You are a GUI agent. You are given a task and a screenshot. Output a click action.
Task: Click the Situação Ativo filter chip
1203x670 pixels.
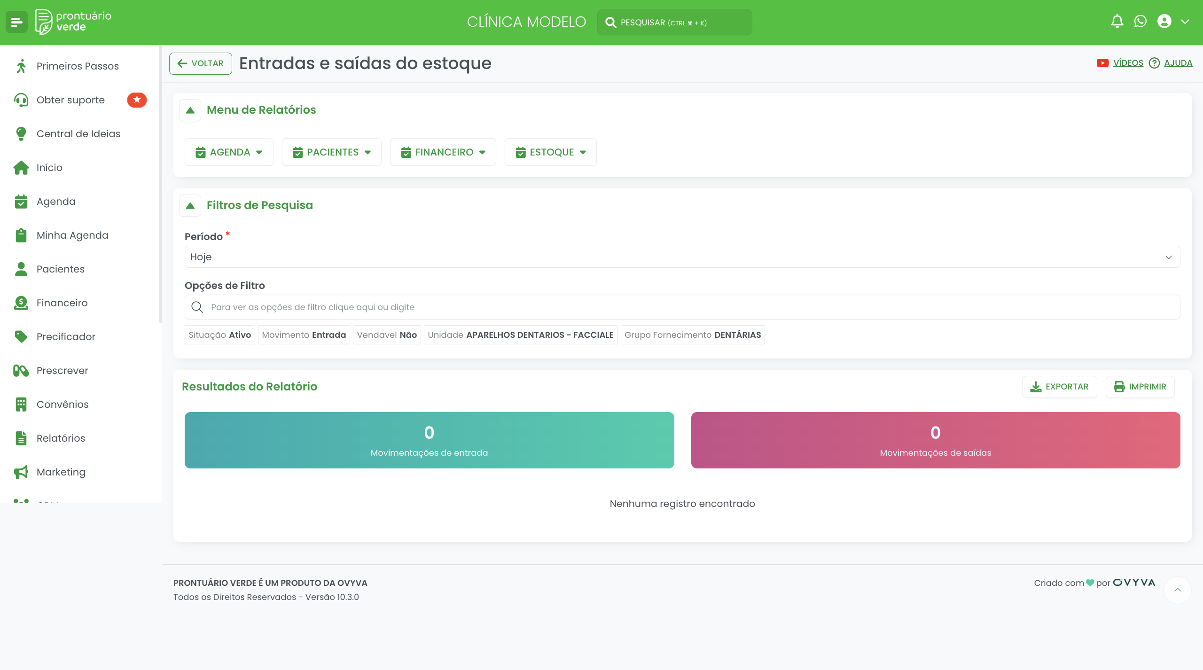[219, 335]
